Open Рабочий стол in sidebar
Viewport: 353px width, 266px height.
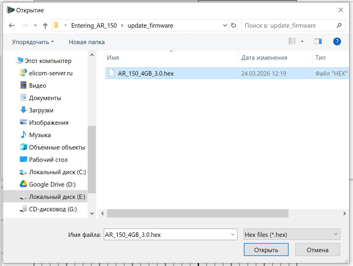(48, 160)
